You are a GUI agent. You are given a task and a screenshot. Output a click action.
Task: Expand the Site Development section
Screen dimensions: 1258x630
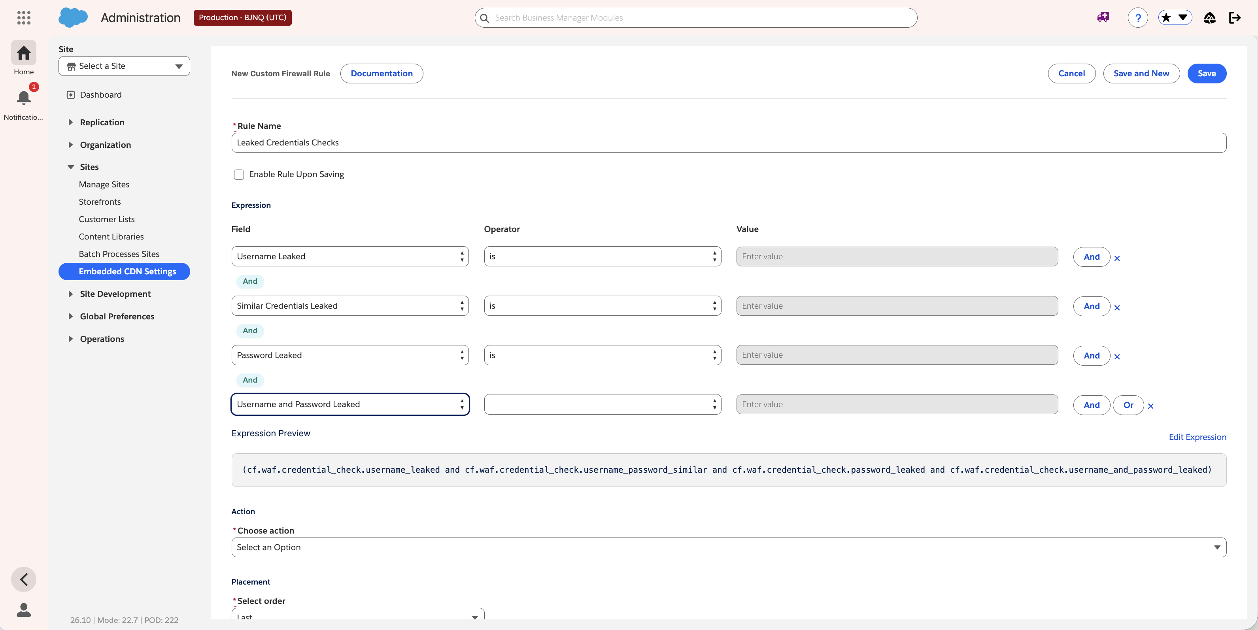70,294
